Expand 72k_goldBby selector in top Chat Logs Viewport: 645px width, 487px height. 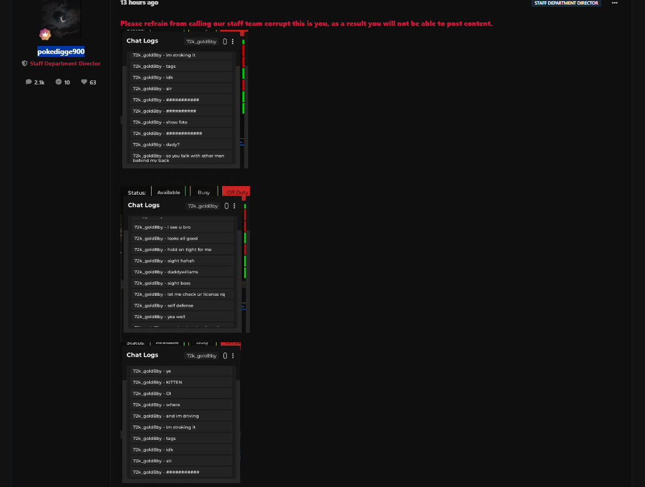pyautogui.click(x=201, y=41)
